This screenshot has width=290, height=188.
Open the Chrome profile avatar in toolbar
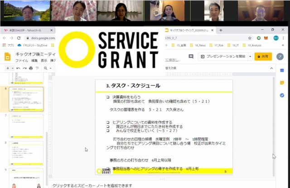tap(276, 38)
